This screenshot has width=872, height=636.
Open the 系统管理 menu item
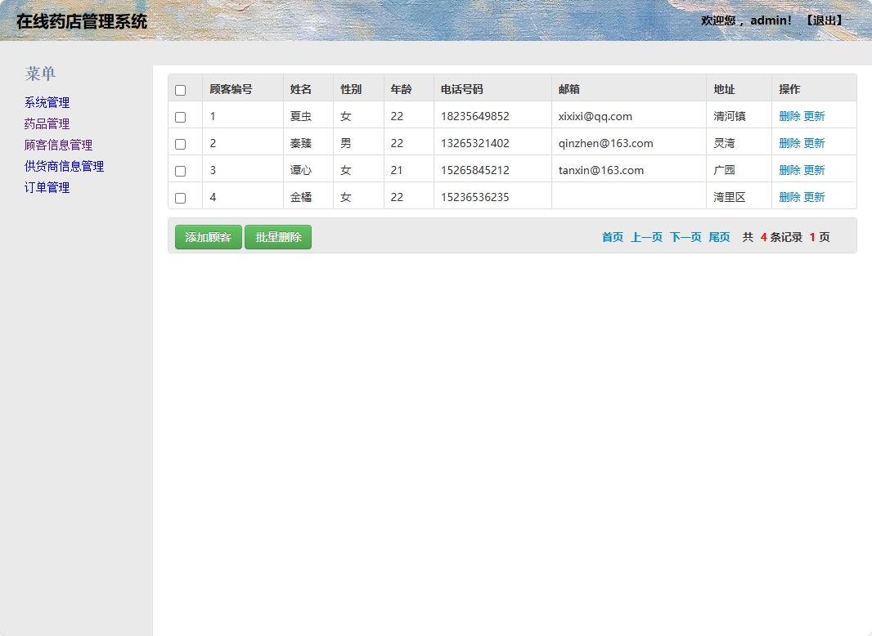tap(46, 102)
